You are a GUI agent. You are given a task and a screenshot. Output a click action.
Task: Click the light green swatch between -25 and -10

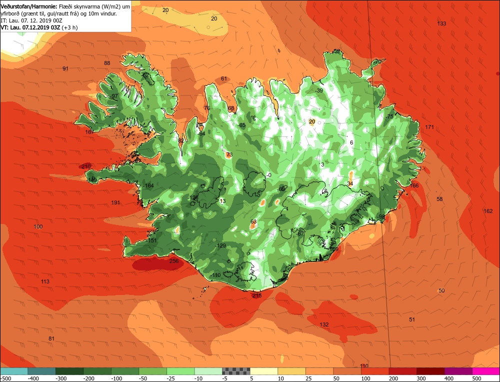click(x=180, y=371)
